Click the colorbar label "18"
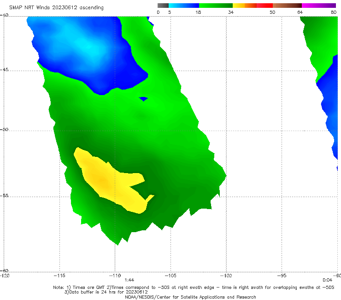Viewport: 341px width, 300px height. tap(198, 12)
